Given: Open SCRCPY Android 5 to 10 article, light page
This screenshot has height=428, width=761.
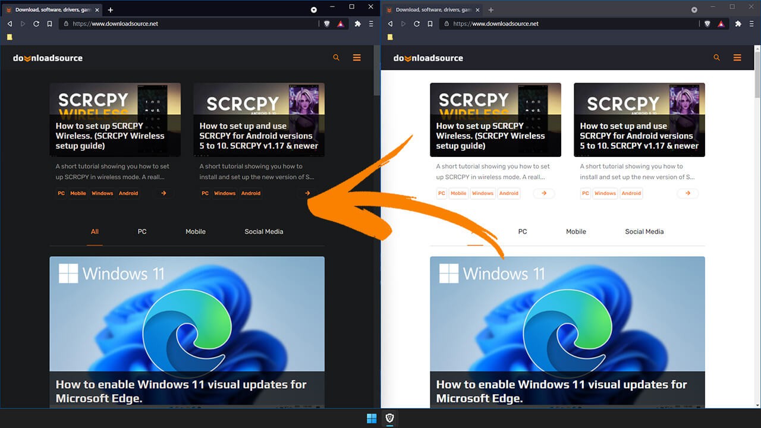Looking at the screenshot, I should (x=639, y=119).
